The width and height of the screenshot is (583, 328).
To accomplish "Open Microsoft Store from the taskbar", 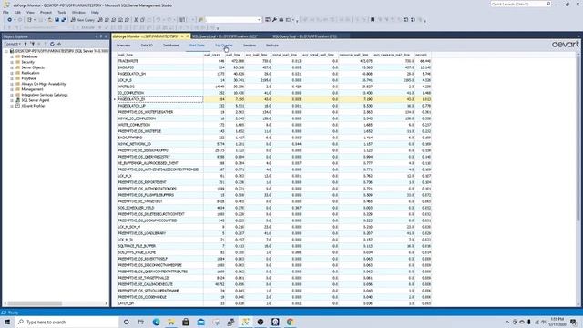I will (x=186, y=322).
